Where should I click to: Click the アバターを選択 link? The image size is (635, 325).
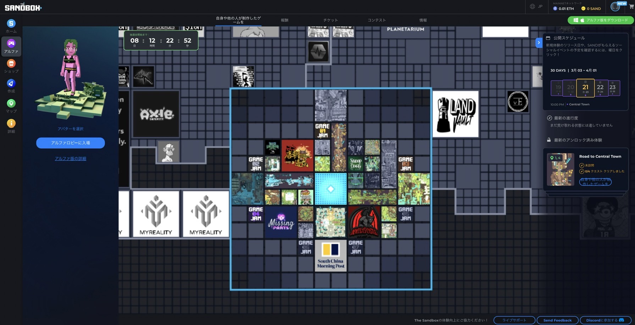tap(71, 129)
